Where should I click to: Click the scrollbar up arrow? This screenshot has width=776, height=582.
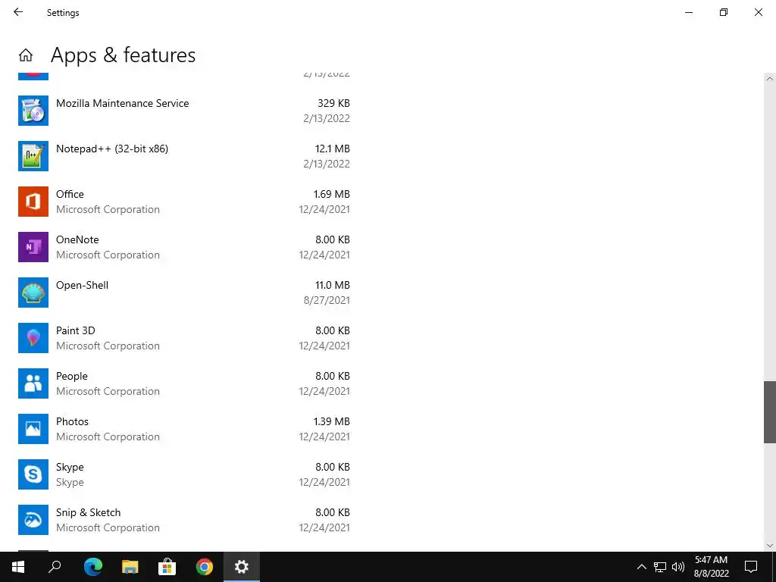tap(770, 79)
